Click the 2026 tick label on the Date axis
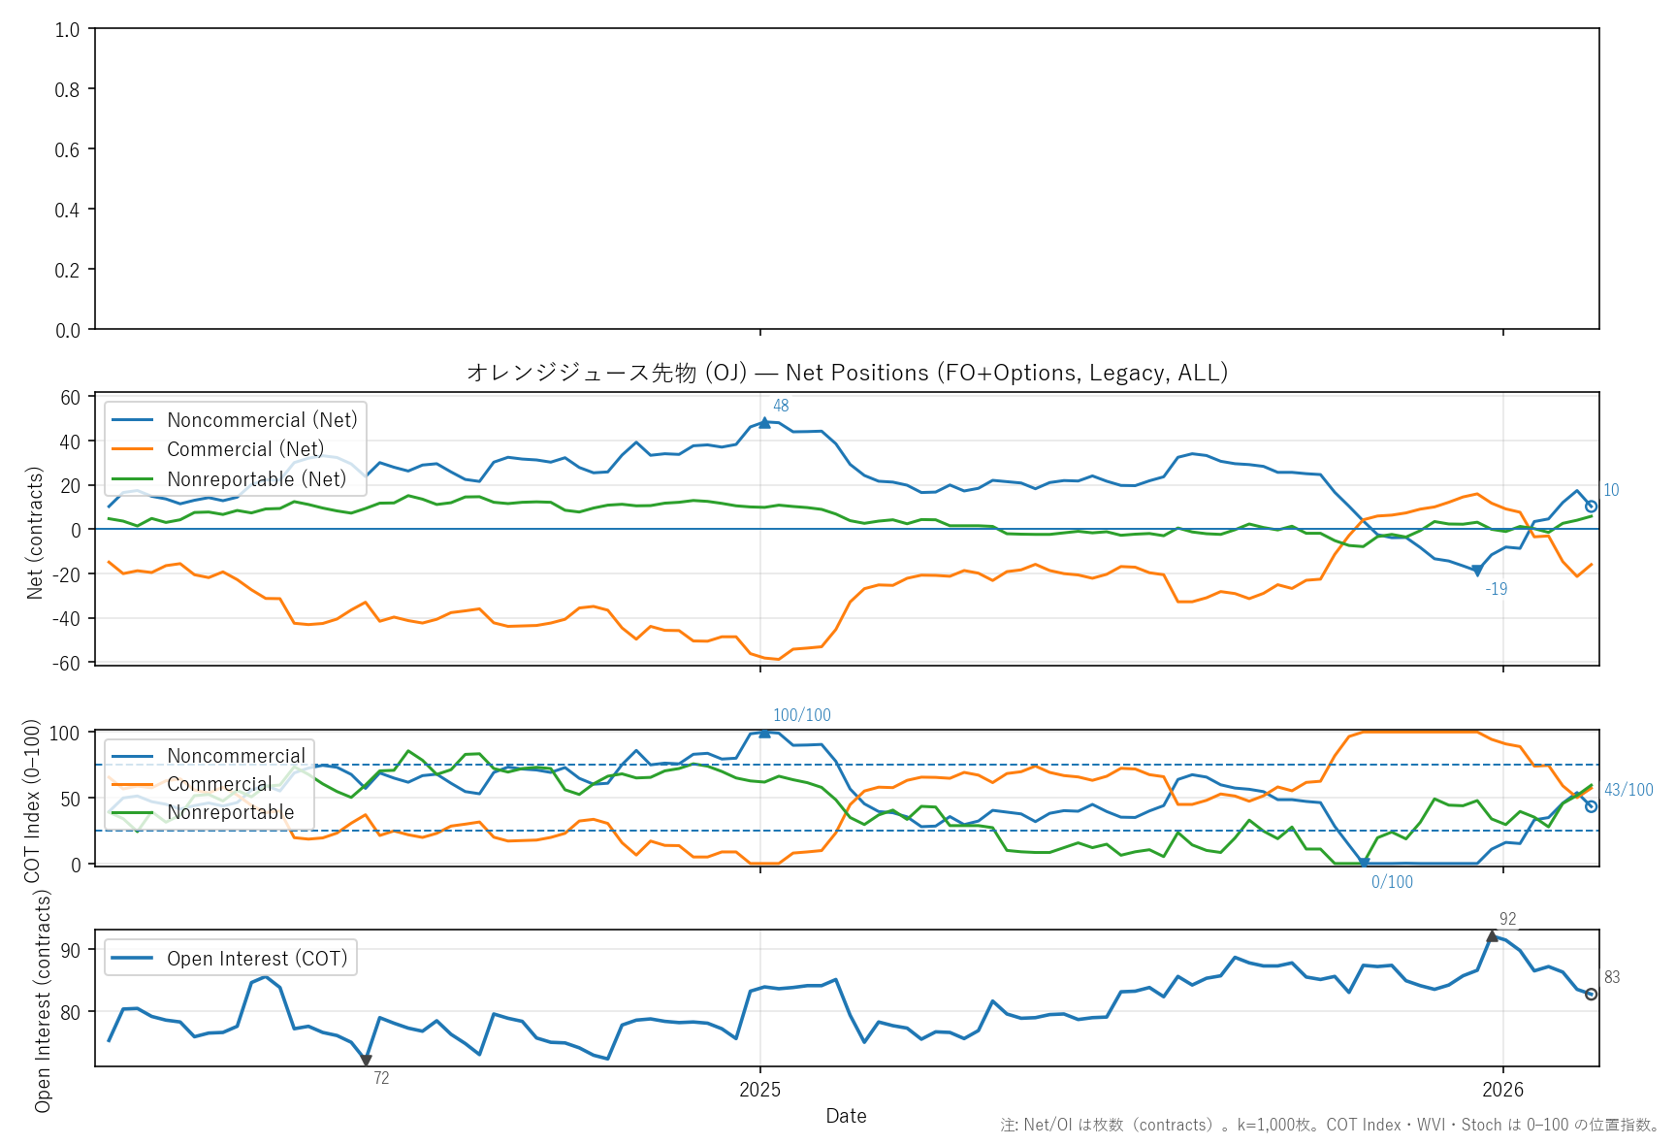The image size is (1676, 1145). click(1502, 1090)
